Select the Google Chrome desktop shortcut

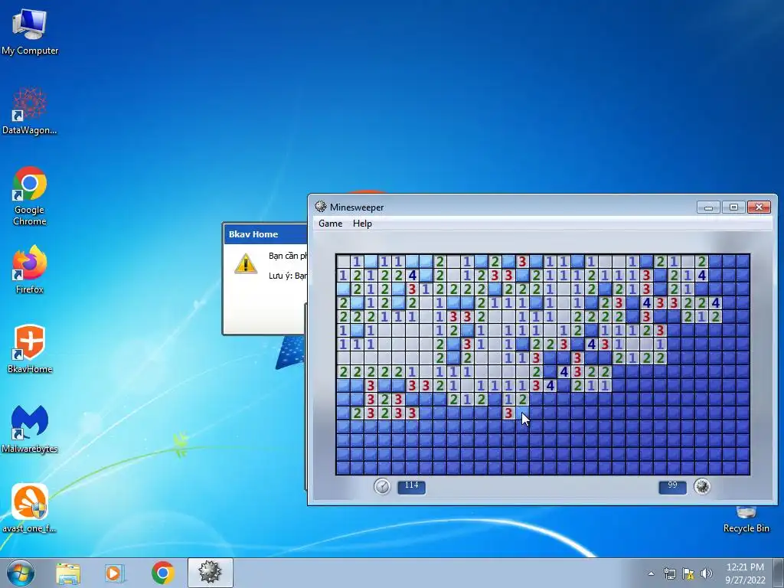[30, 195]
